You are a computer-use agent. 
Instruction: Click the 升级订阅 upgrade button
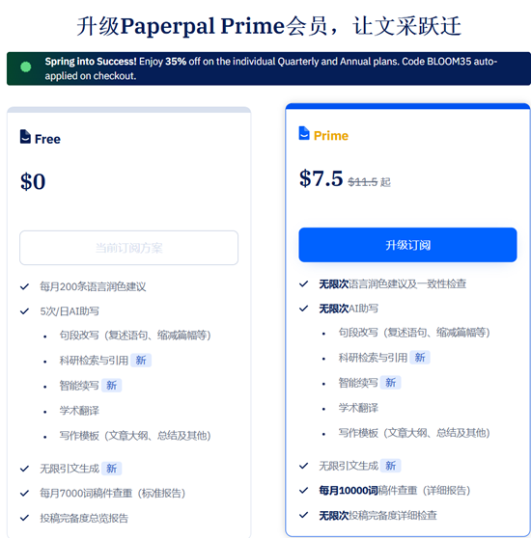[407, 245]
